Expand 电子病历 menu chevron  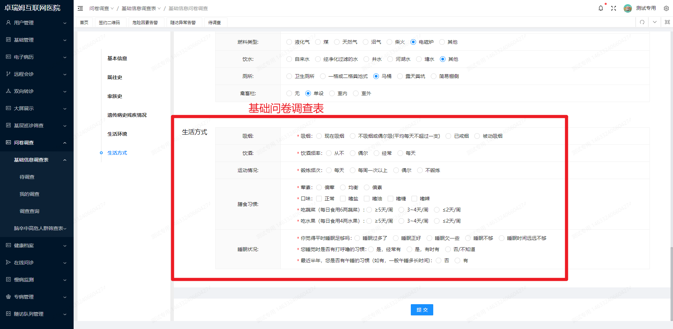(65, 57)
